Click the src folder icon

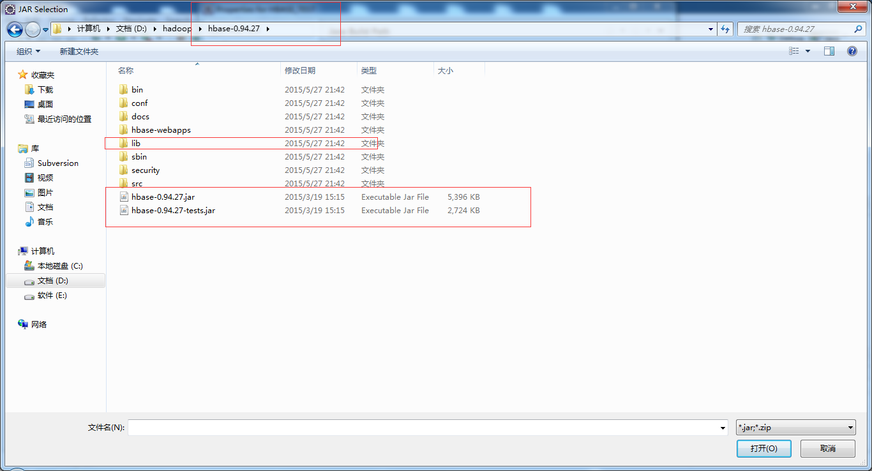click(124, 183)
